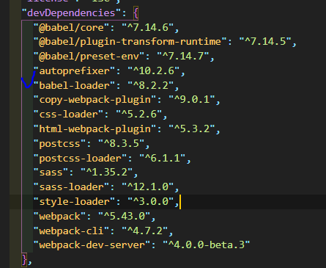Select the "^7.14.7" version value
The height and width of the screenshot is (268, 326).
pos(183,57)
